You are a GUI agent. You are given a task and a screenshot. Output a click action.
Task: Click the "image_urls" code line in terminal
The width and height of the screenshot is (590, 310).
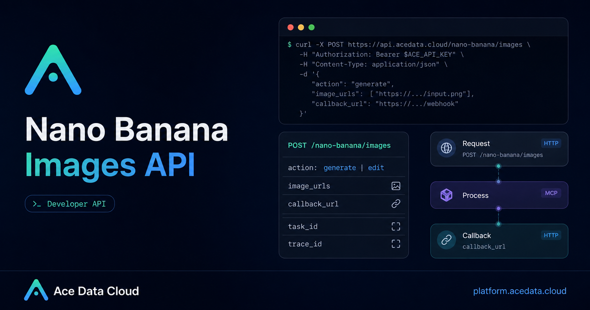coord(393,93)
